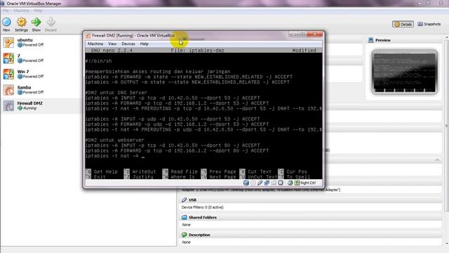Select the Win 7 virtual machine
449x253 pixels.
point(41,74)
